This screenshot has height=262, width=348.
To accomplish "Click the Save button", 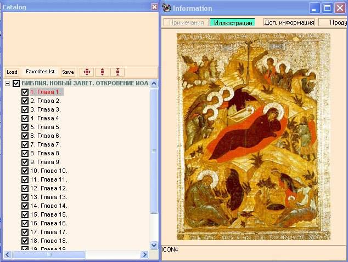I will pos(68,72).
